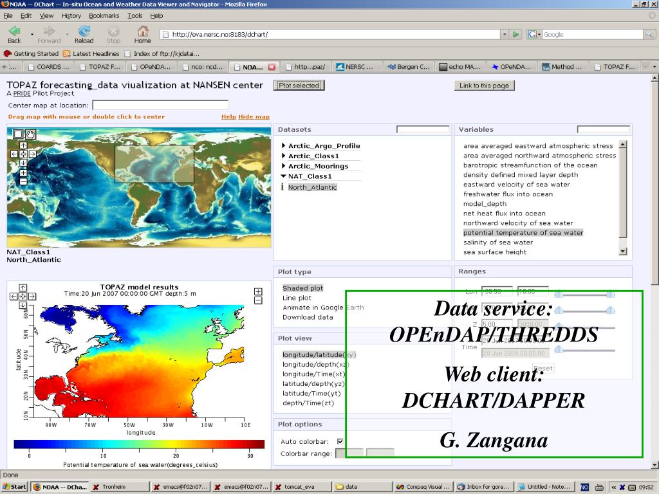The image size is (659, 494).
Task: Select 'Line plot' plot type
Action: coord(297,298)
